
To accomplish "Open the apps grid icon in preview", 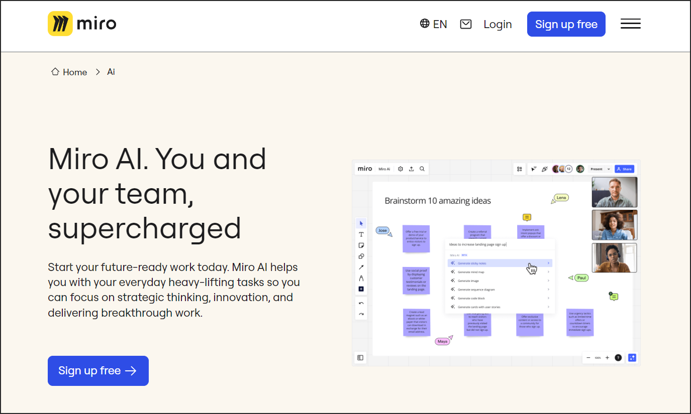I will 519,169.
